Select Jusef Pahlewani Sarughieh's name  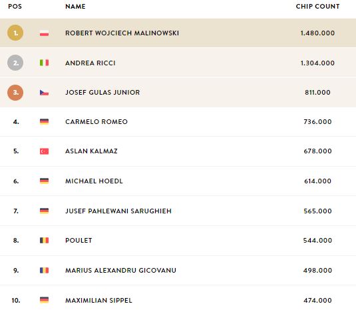pos(118,211)
